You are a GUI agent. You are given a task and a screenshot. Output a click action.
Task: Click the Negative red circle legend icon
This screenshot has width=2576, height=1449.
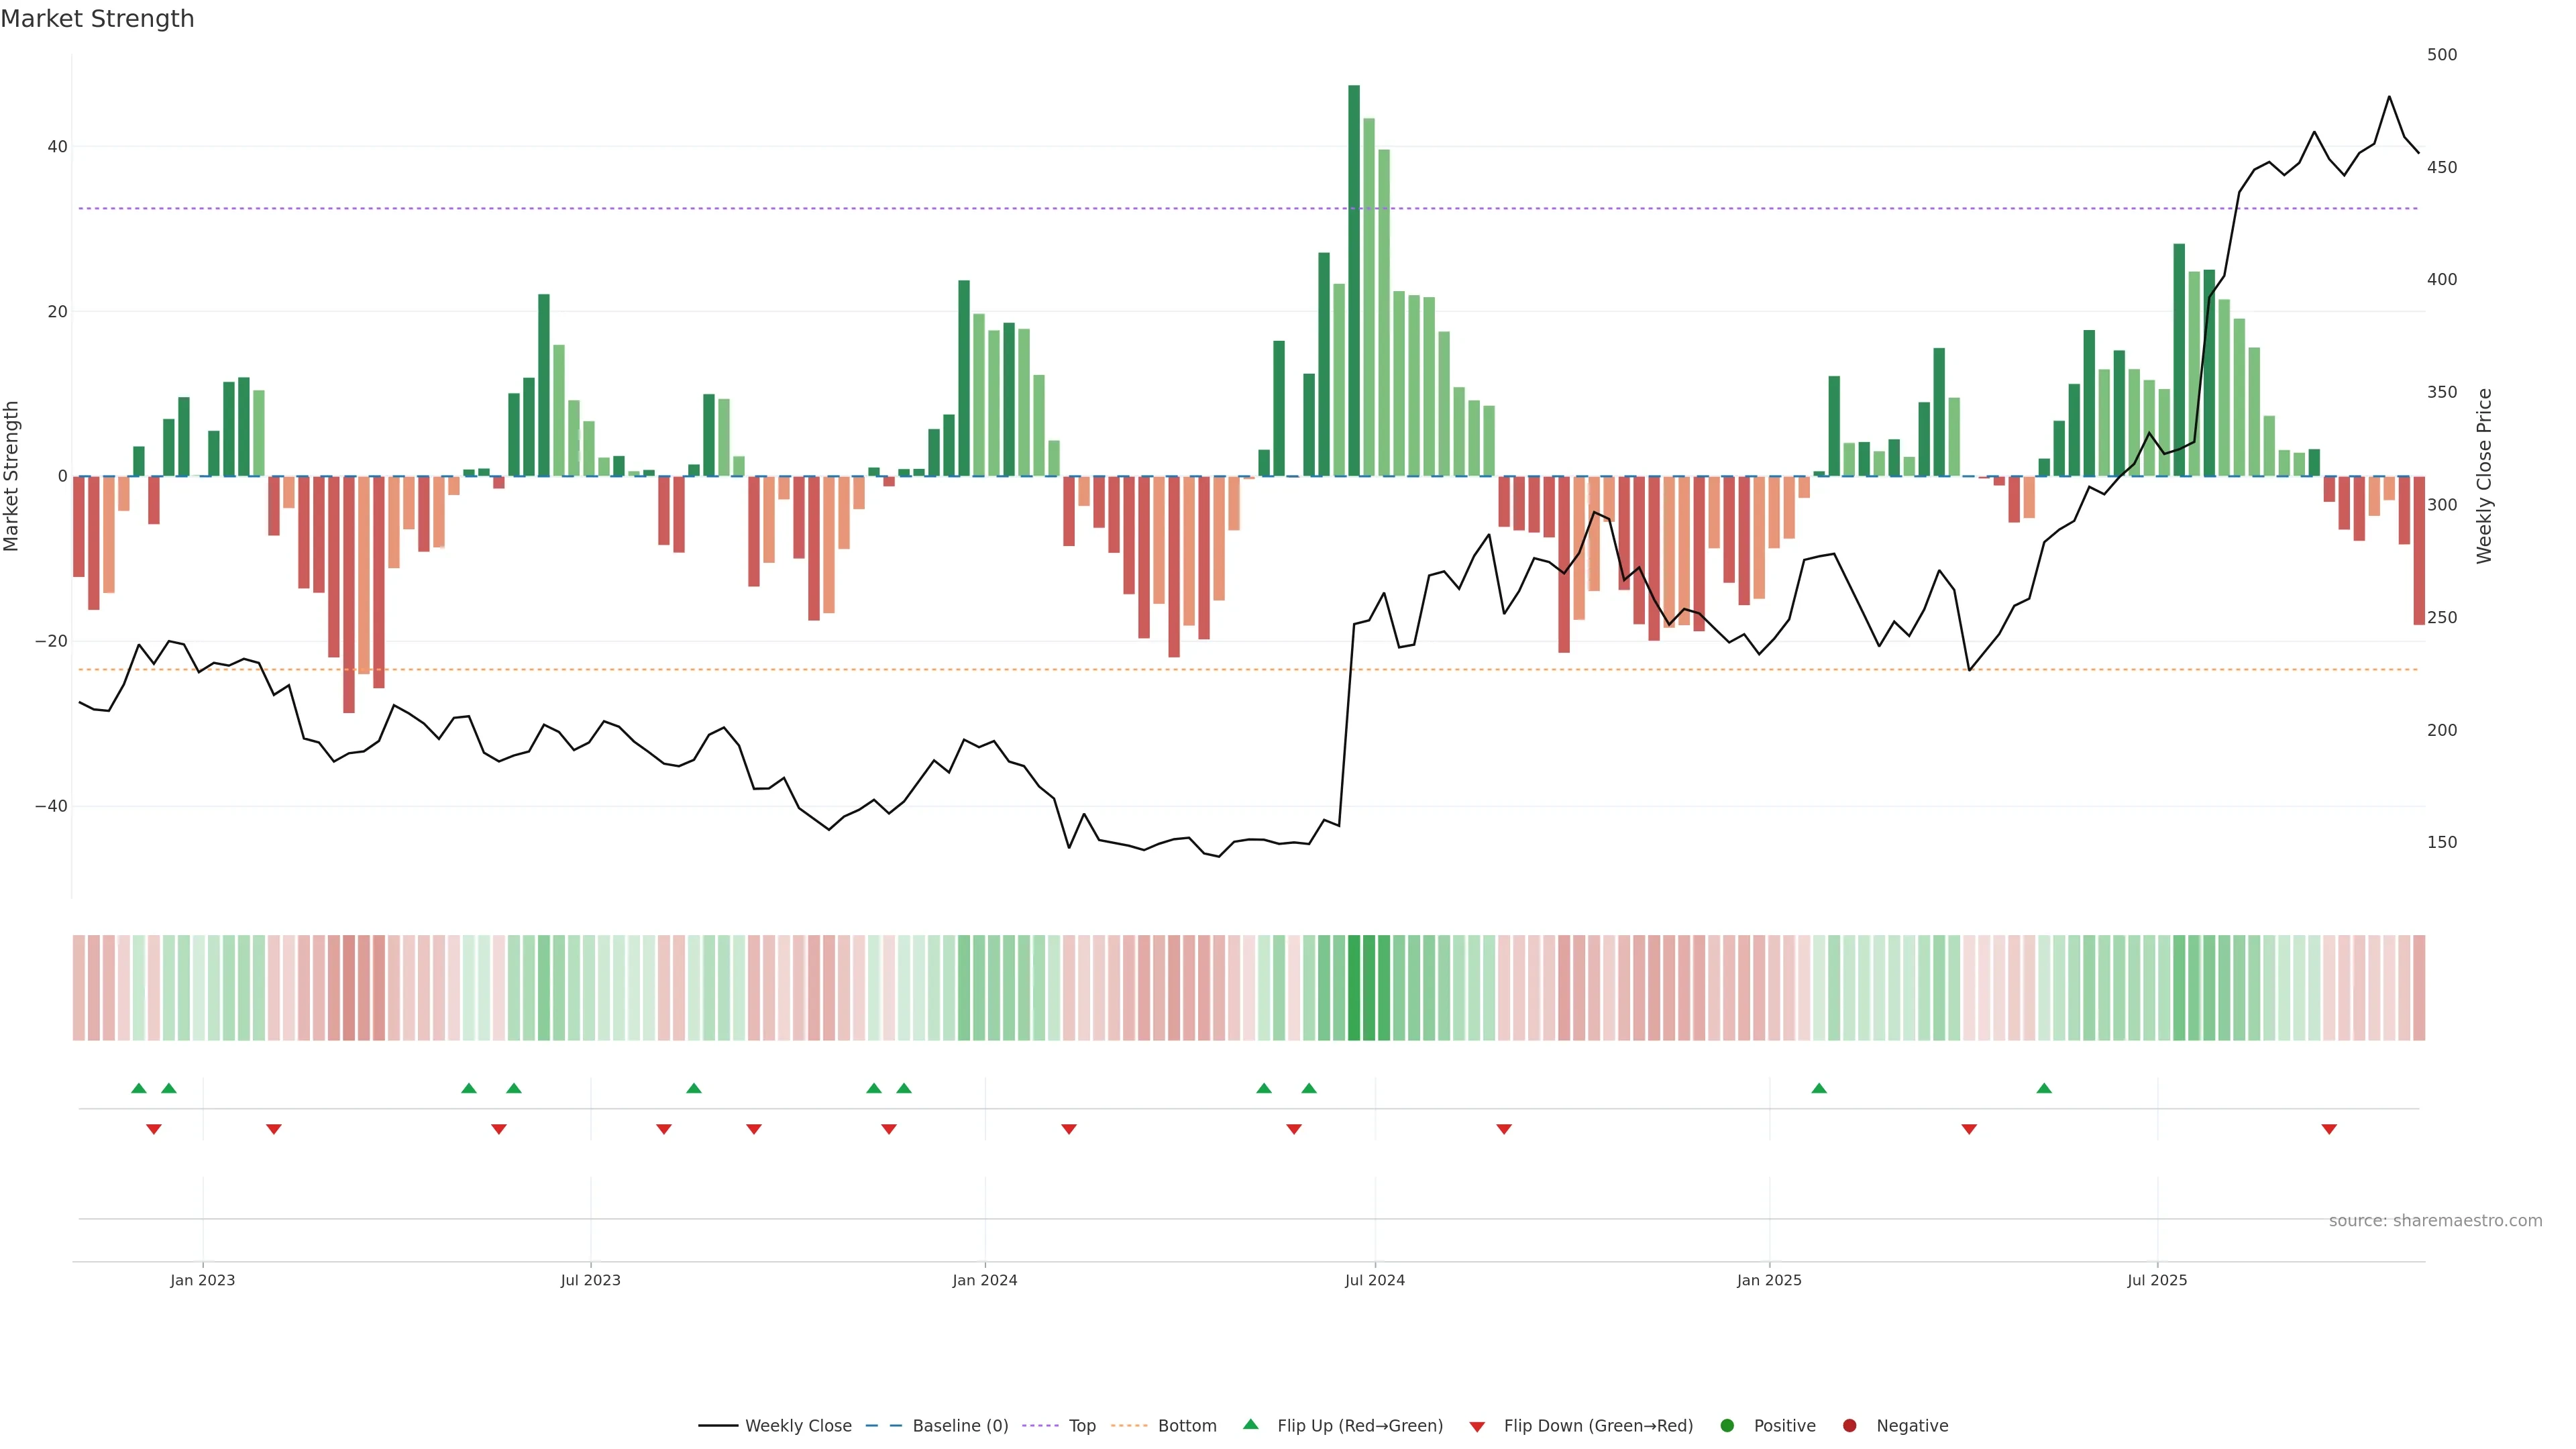pos(1849,1426)
